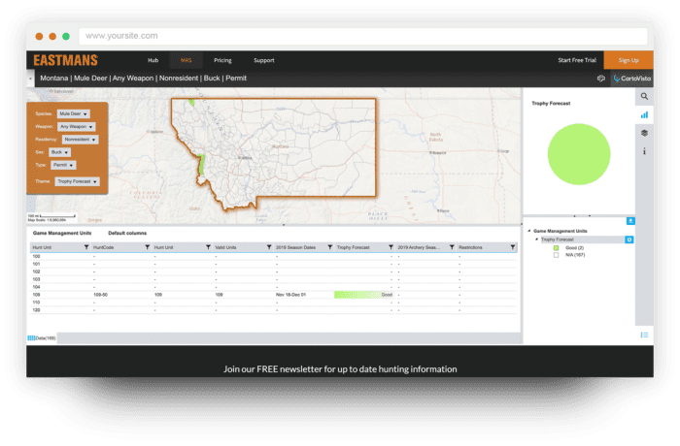
Task: Open the Hub menu item
Action: coord(153,60)
